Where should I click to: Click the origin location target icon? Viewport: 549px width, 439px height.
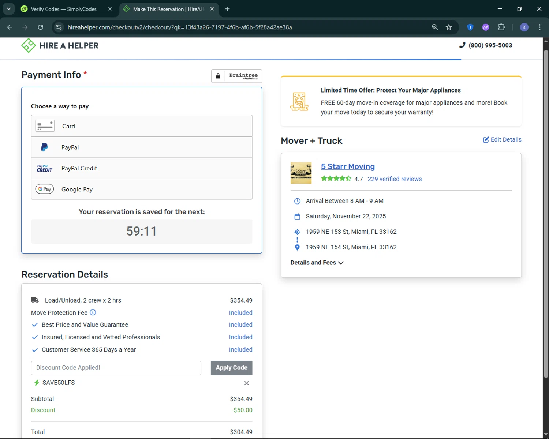(297, 232)
